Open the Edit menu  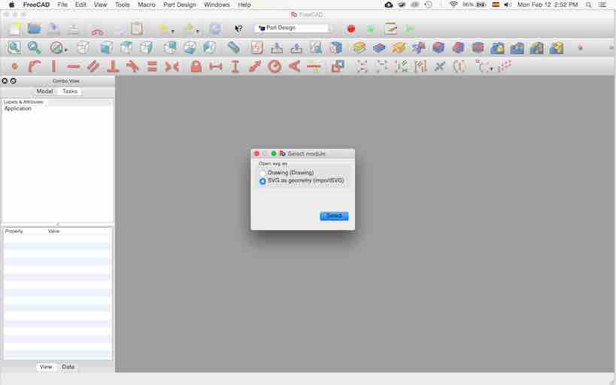(80, 5)
